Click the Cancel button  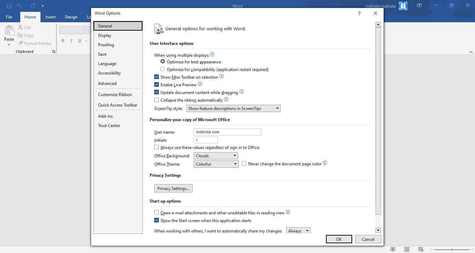[x=368, y=239]
